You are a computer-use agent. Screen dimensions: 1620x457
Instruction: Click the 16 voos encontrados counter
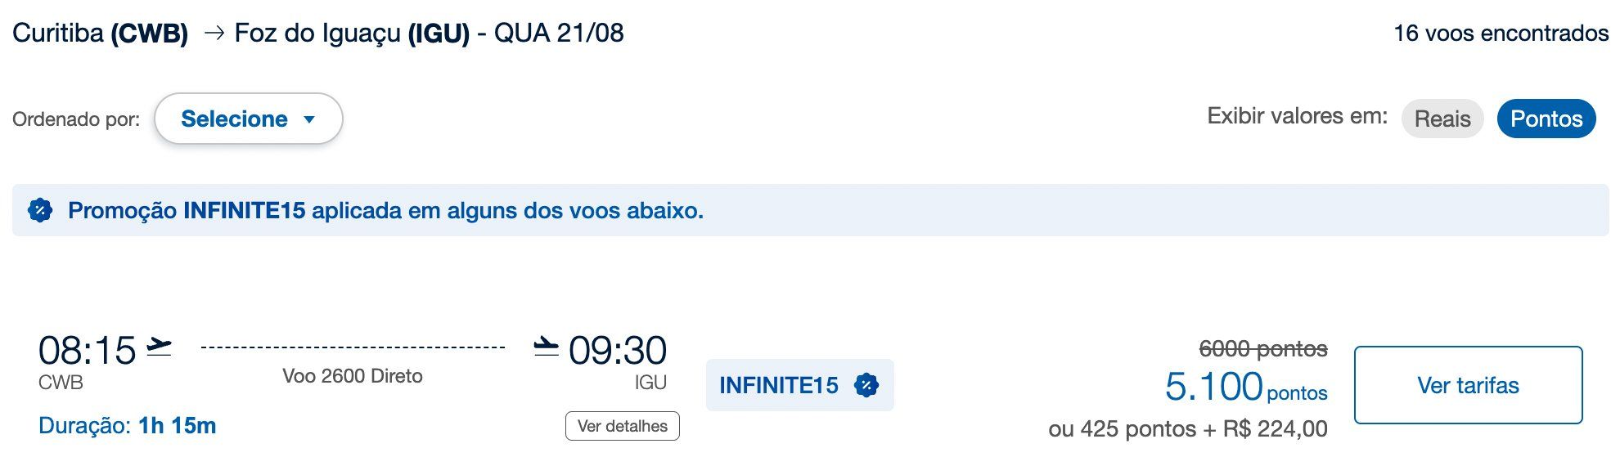tap(1501, 34)
